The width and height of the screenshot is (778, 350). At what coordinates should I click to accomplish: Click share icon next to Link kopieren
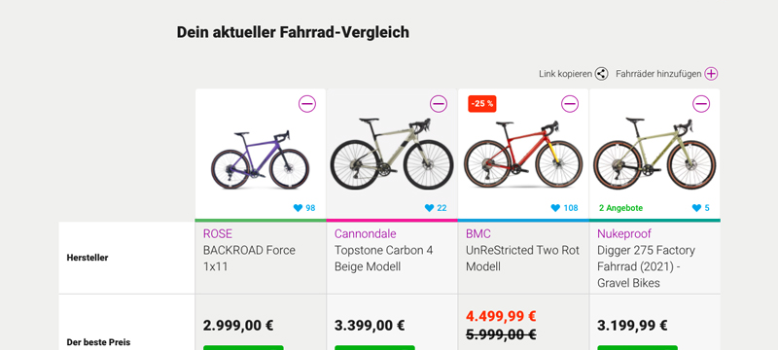[601, 74]
